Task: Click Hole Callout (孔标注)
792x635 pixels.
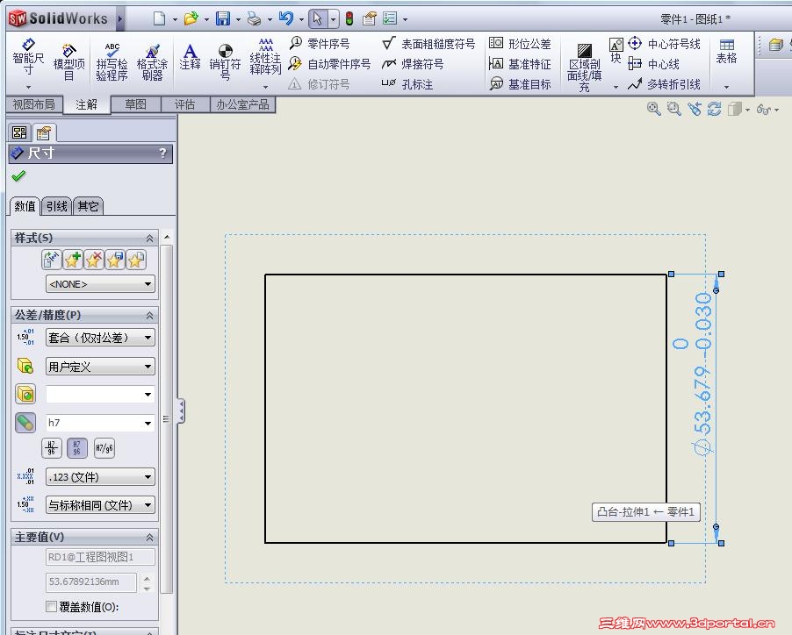Action: click(x=407, y=84)
